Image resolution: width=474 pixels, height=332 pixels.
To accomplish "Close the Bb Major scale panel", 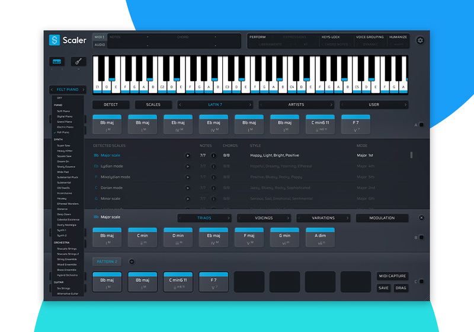I will tap(421, 218).
